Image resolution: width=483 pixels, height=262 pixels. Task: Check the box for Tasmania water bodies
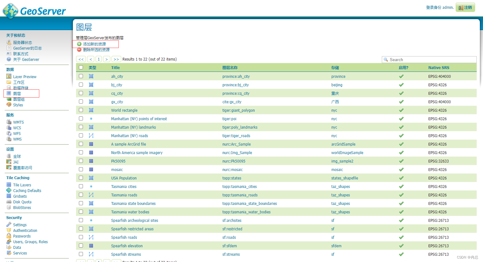81,212
